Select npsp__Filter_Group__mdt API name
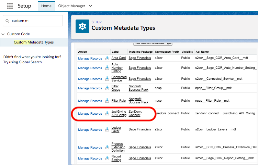Viewport: 258px width, 165px height. pos(213,88)
